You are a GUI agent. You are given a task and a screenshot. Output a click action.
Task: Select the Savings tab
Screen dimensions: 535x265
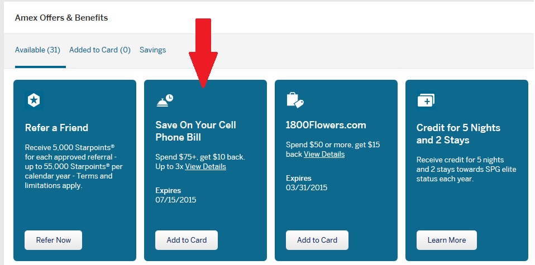click(152, 50)
